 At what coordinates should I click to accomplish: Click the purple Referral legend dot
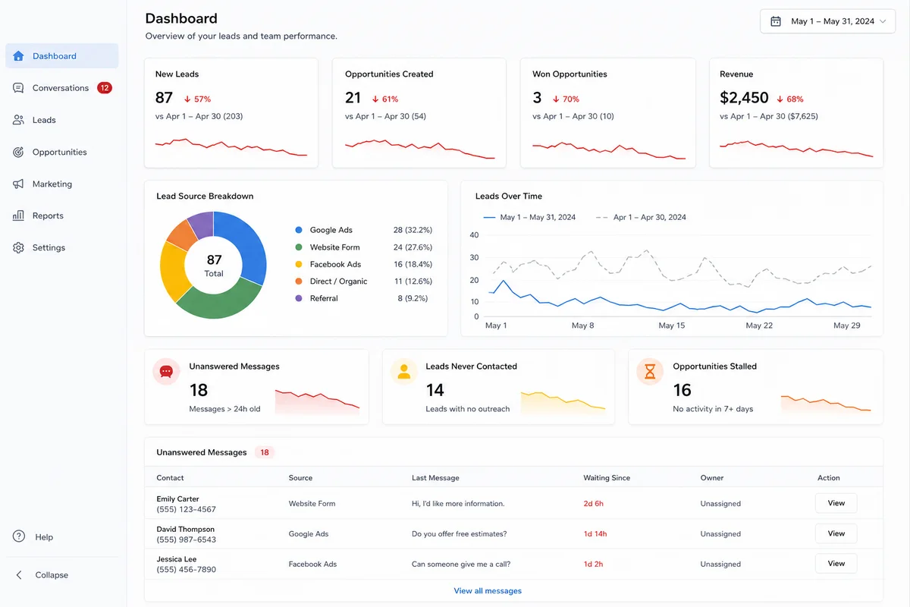tap(299, 298)
